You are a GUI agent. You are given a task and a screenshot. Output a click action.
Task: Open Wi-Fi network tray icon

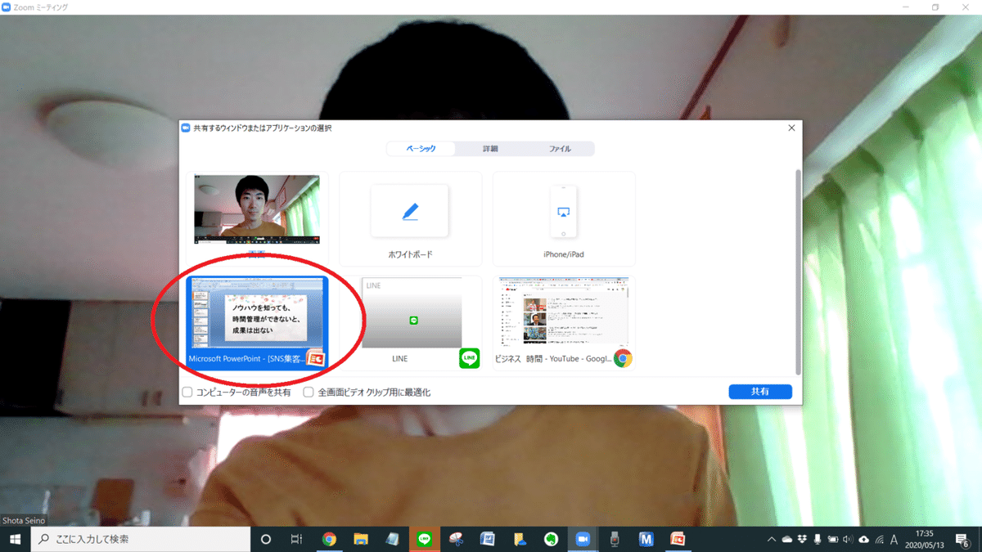click(x=879, y=540)
